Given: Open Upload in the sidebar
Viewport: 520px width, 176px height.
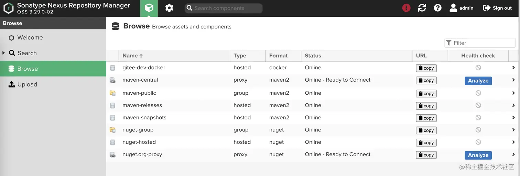Looking at the screenshot, I should click(x=27, y=84).
